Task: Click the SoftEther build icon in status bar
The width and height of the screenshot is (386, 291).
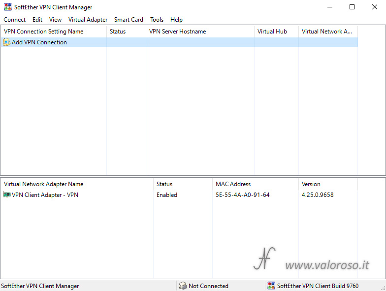Action: pyautogui.click(x=271, y=286)
